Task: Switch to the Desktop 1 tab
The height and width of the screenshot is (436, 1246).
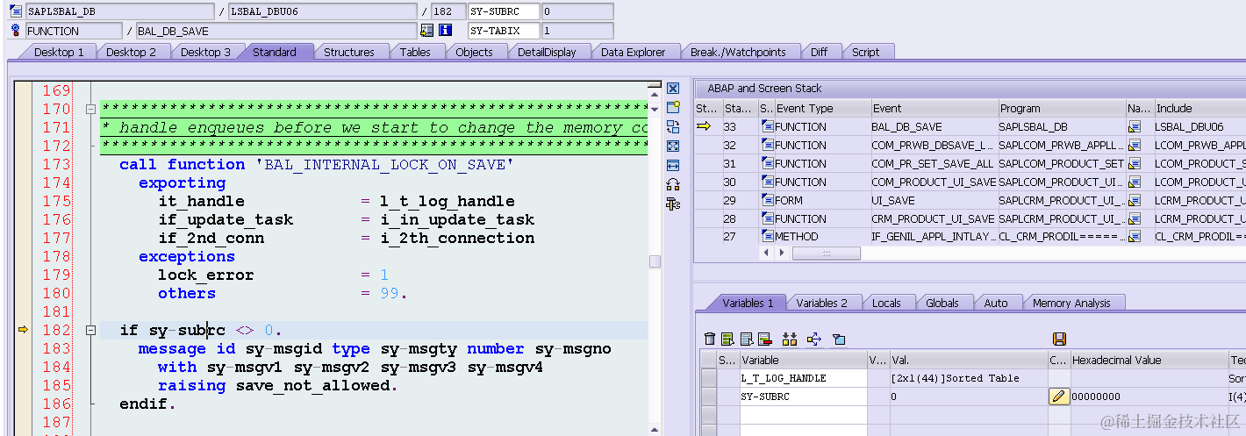Action: click(59, 52)
